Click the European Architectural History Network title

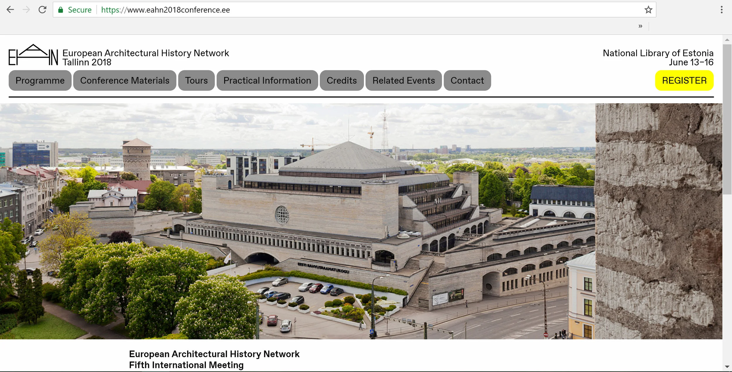pyautogui.click(x=146, y=53)
